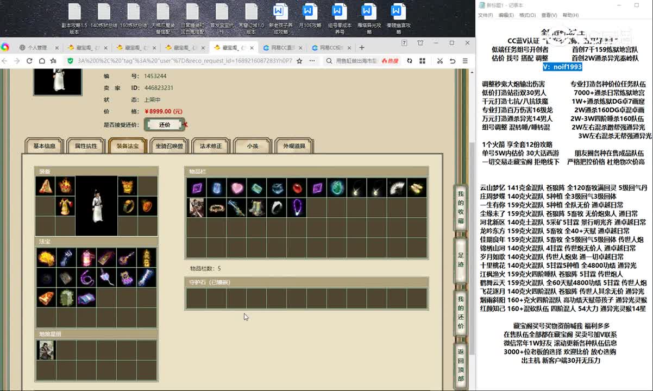Image resolution: width=653 pixels, height=391 pixels.
Task: Click the scissors screenshot icon in browser
Action: 439,61
